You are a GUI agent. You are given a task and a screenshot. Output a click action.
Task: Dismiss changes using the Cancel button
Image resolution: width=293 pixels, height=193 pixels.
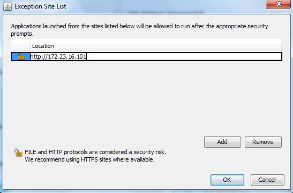[267, 180]
